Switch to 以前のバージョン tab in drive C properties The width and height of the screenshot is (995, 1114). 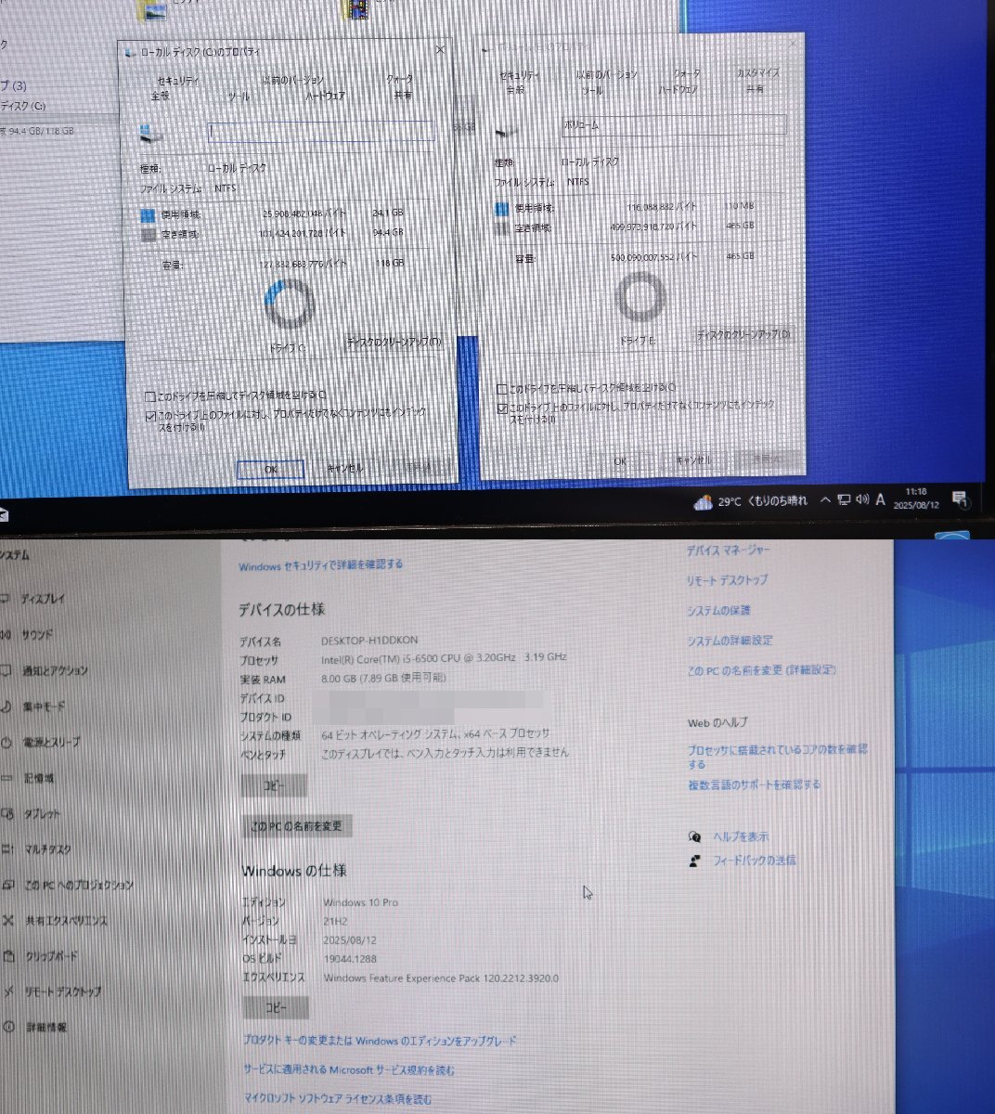[292, 81]
